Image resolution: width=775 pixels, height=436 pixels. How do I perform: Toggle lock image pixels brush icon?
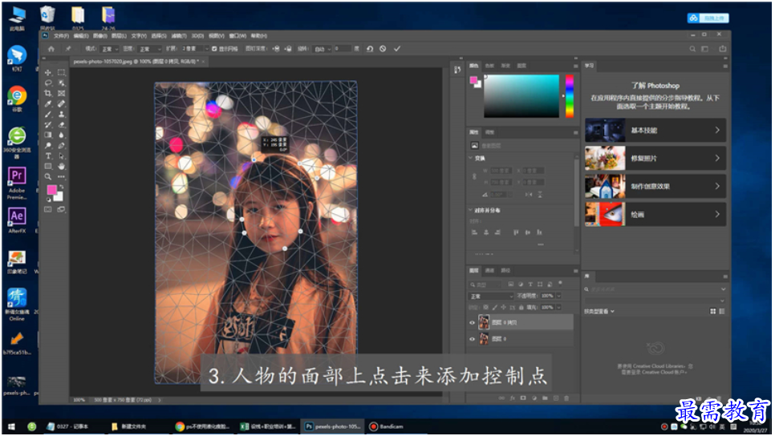pyautogui.click(x=495, y=307)
